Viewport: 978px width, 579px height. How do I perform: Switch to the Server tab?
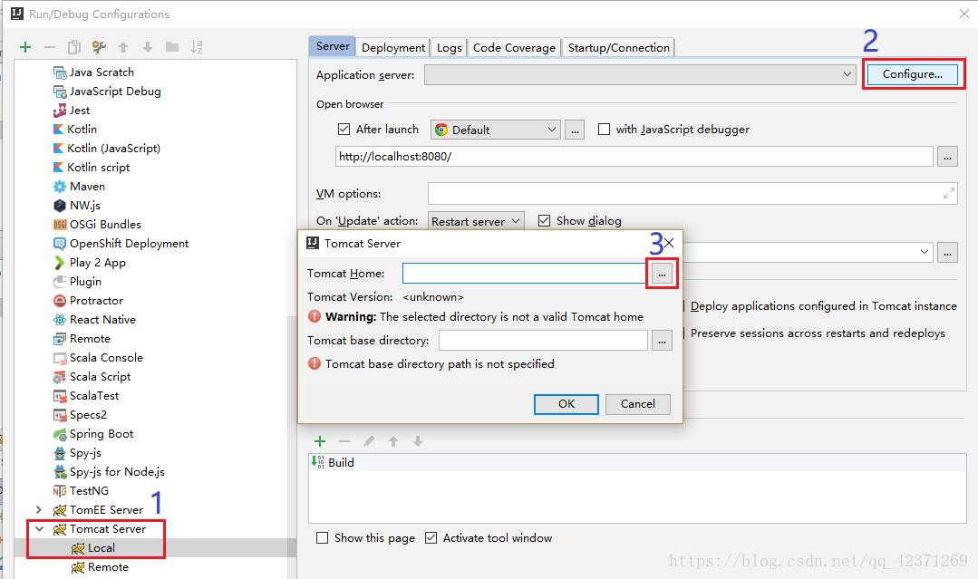[x=333, y=46]
